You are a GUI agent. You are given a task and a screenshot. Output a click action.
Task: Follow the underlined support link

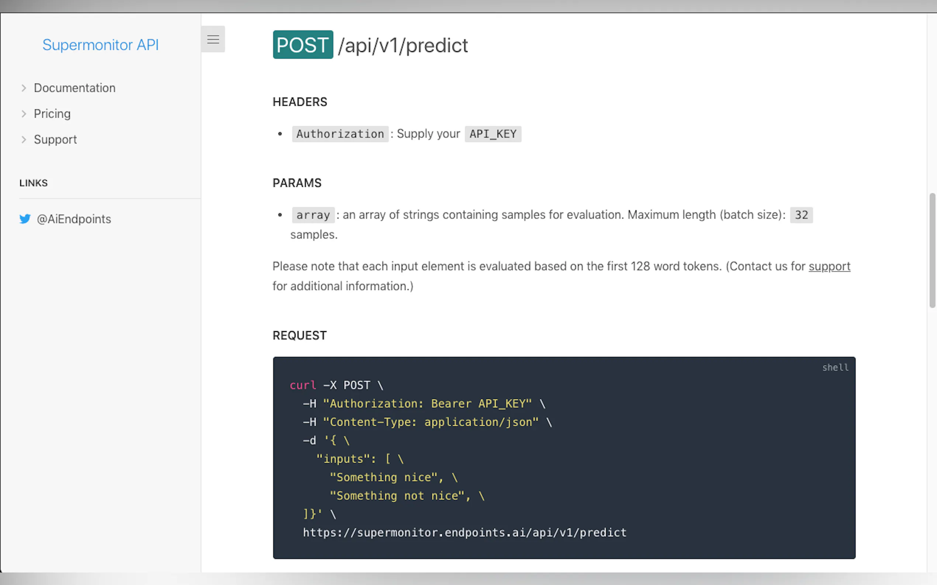click(x=829, y=266)
